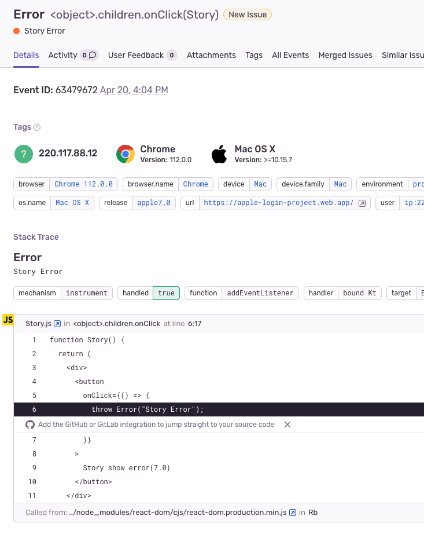
Task: Click the Chrome 112.0.0 browser tag value
Action: point(83,184)
